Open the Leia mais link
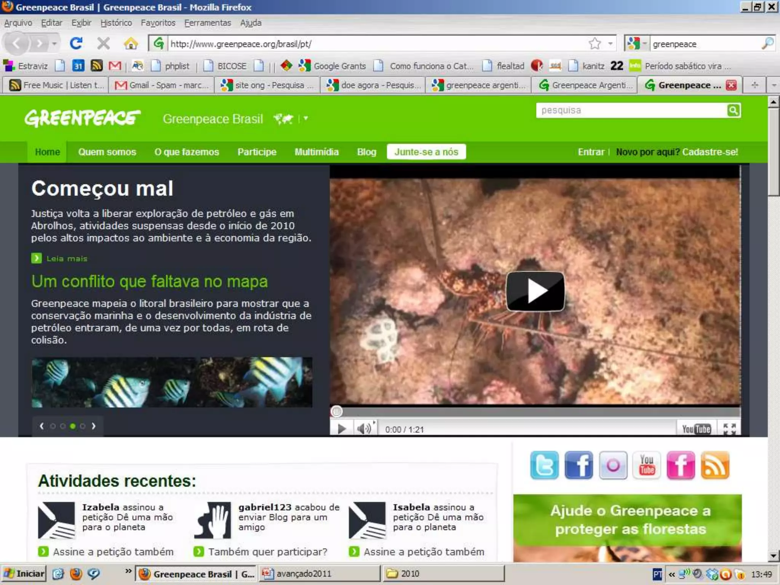 point(67,259)
